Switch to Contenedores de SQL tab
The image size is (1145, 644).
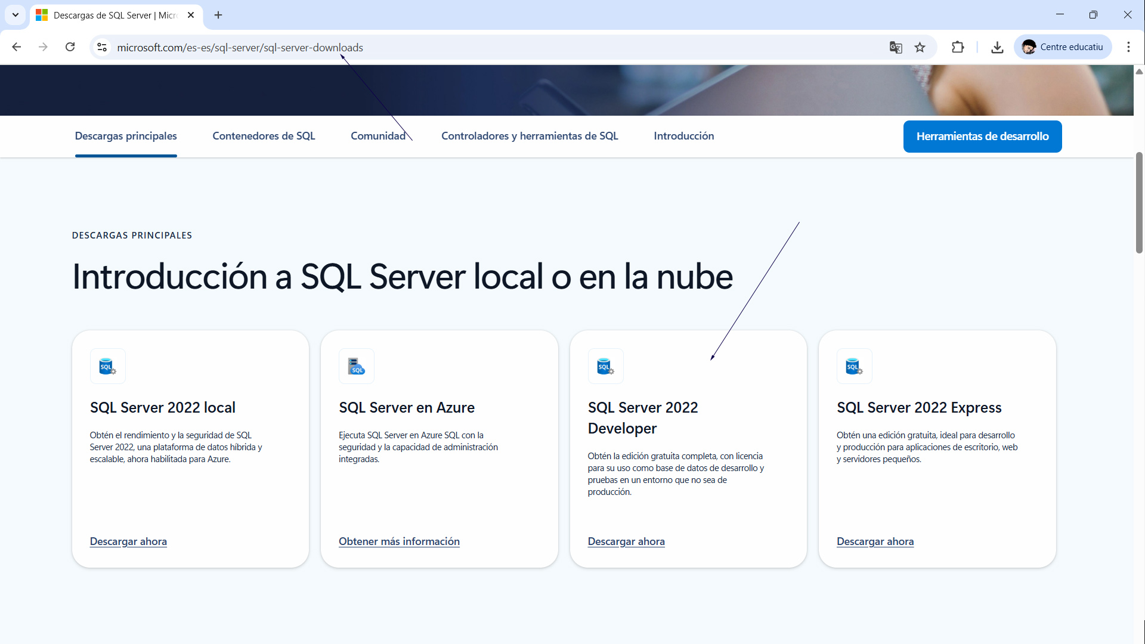pos(264,136)
